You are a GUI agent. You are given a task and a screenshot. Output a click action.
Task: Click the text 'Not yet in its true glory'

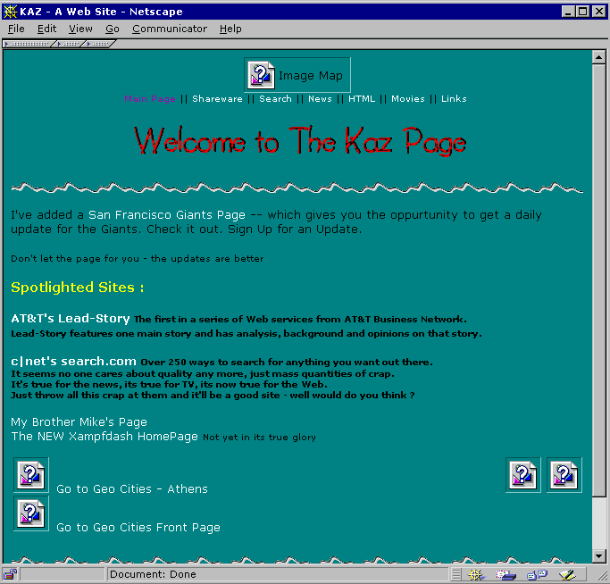(259, 437)
